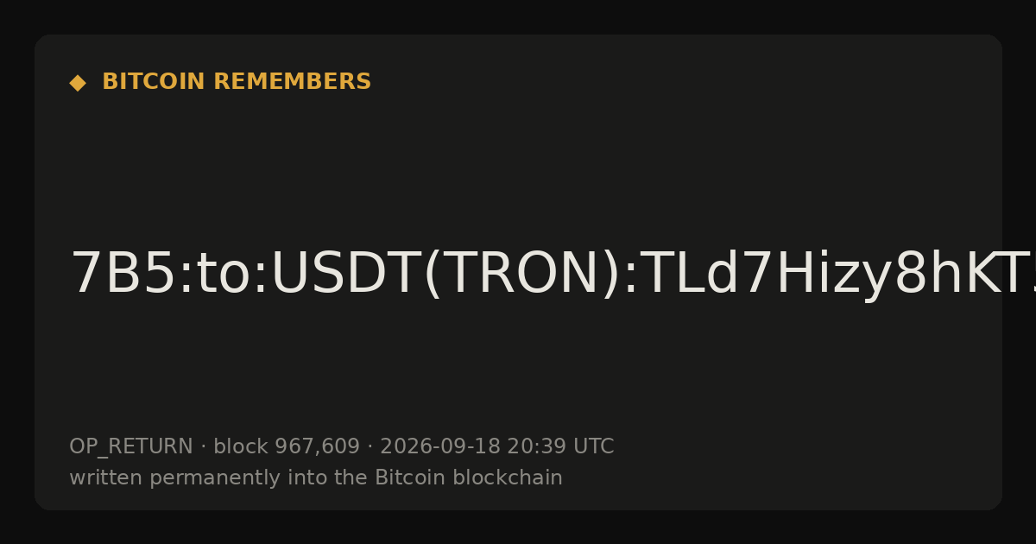Viewport: 1036px width, 544px height.
Task: Open the OP_RETURN label
Action: (131, 446)
